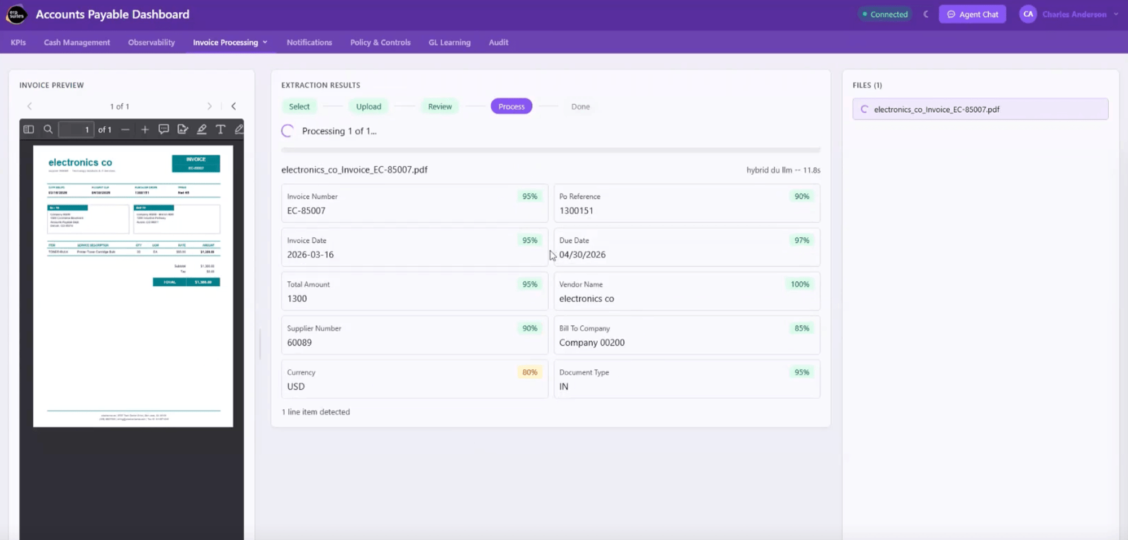1128x540 pixels.
Task: Open the Audit tab
Action: pos(499,42)
